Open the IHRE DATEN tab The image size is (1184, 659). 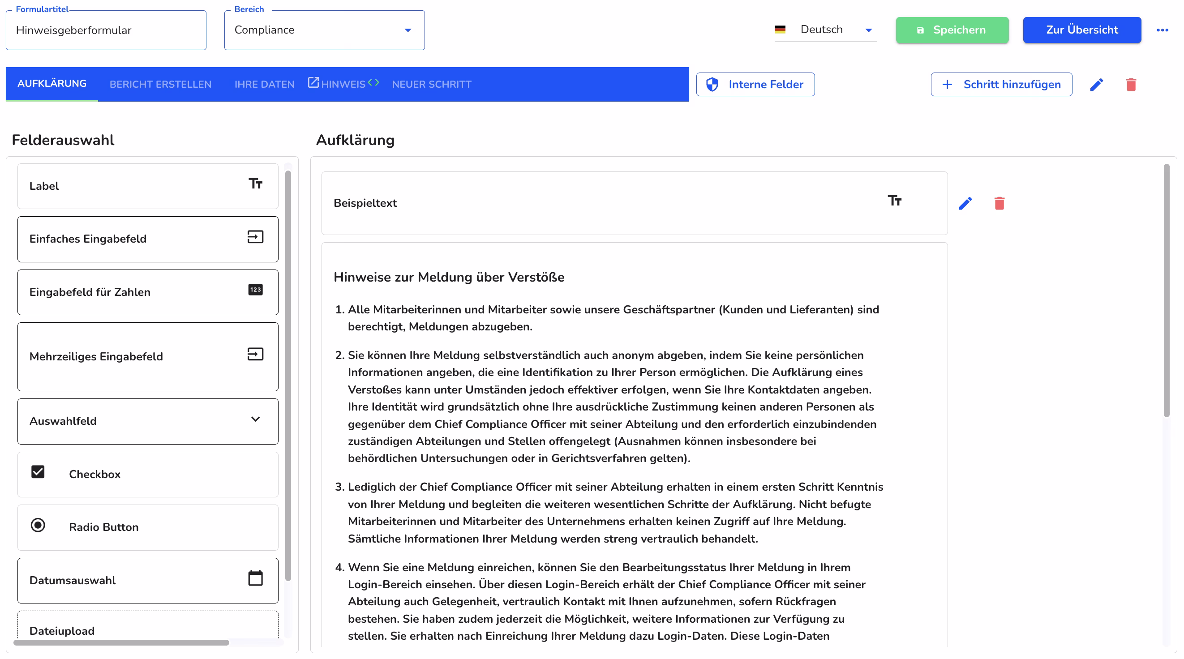264,85
